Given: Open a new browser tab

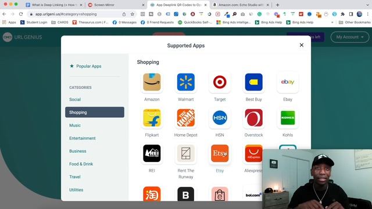Looking at the screenshot, I should (277, 5).
